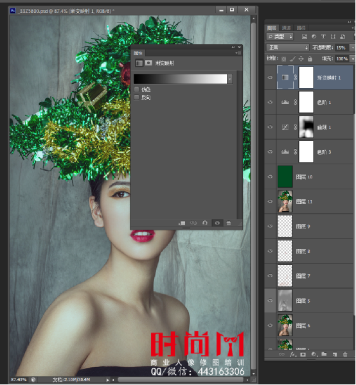Click the new group folder icon
Screen dimensions: 356x385
click(x=325, y=354)
